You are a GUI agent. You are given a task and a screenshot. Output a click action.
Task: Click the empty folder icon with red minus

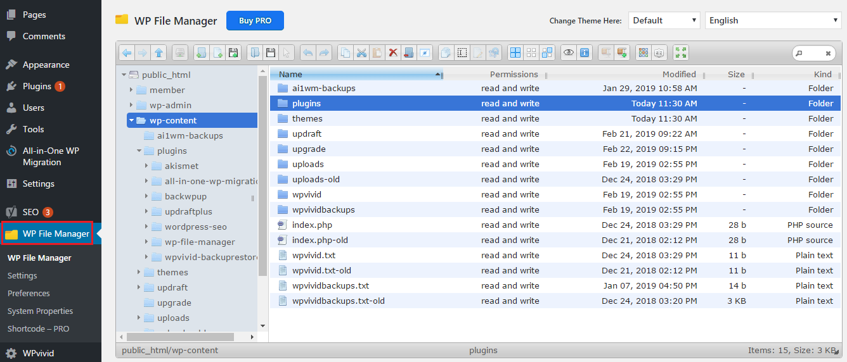[x=409, y=53]
